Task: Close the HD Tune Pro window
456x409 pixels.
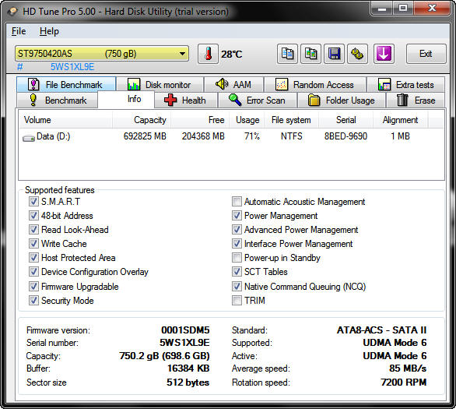Action: pos(432,9)
